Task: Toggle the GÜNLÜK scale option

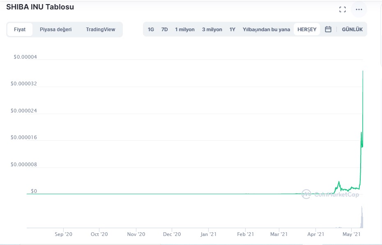Action: pyautogui.click(x=352, y=30)
